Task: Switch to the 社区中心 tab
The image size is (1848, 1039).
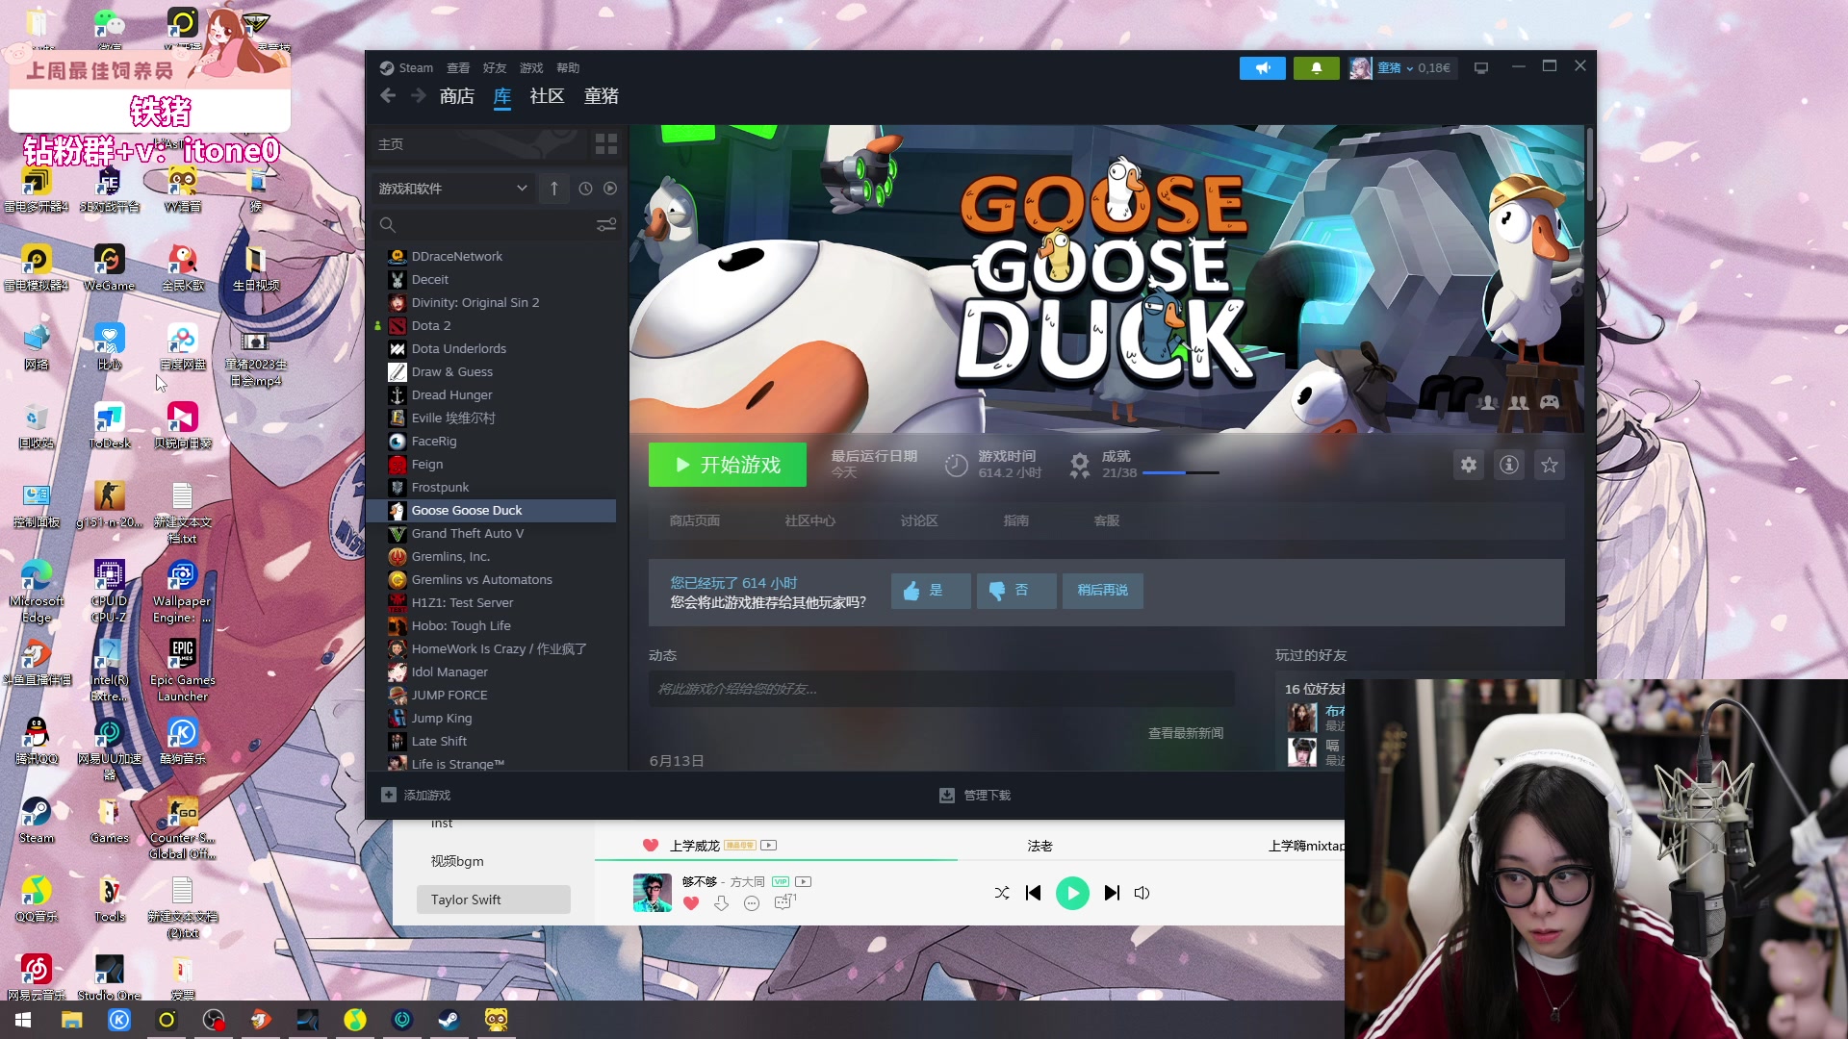Action: click(x=809, y=521)
